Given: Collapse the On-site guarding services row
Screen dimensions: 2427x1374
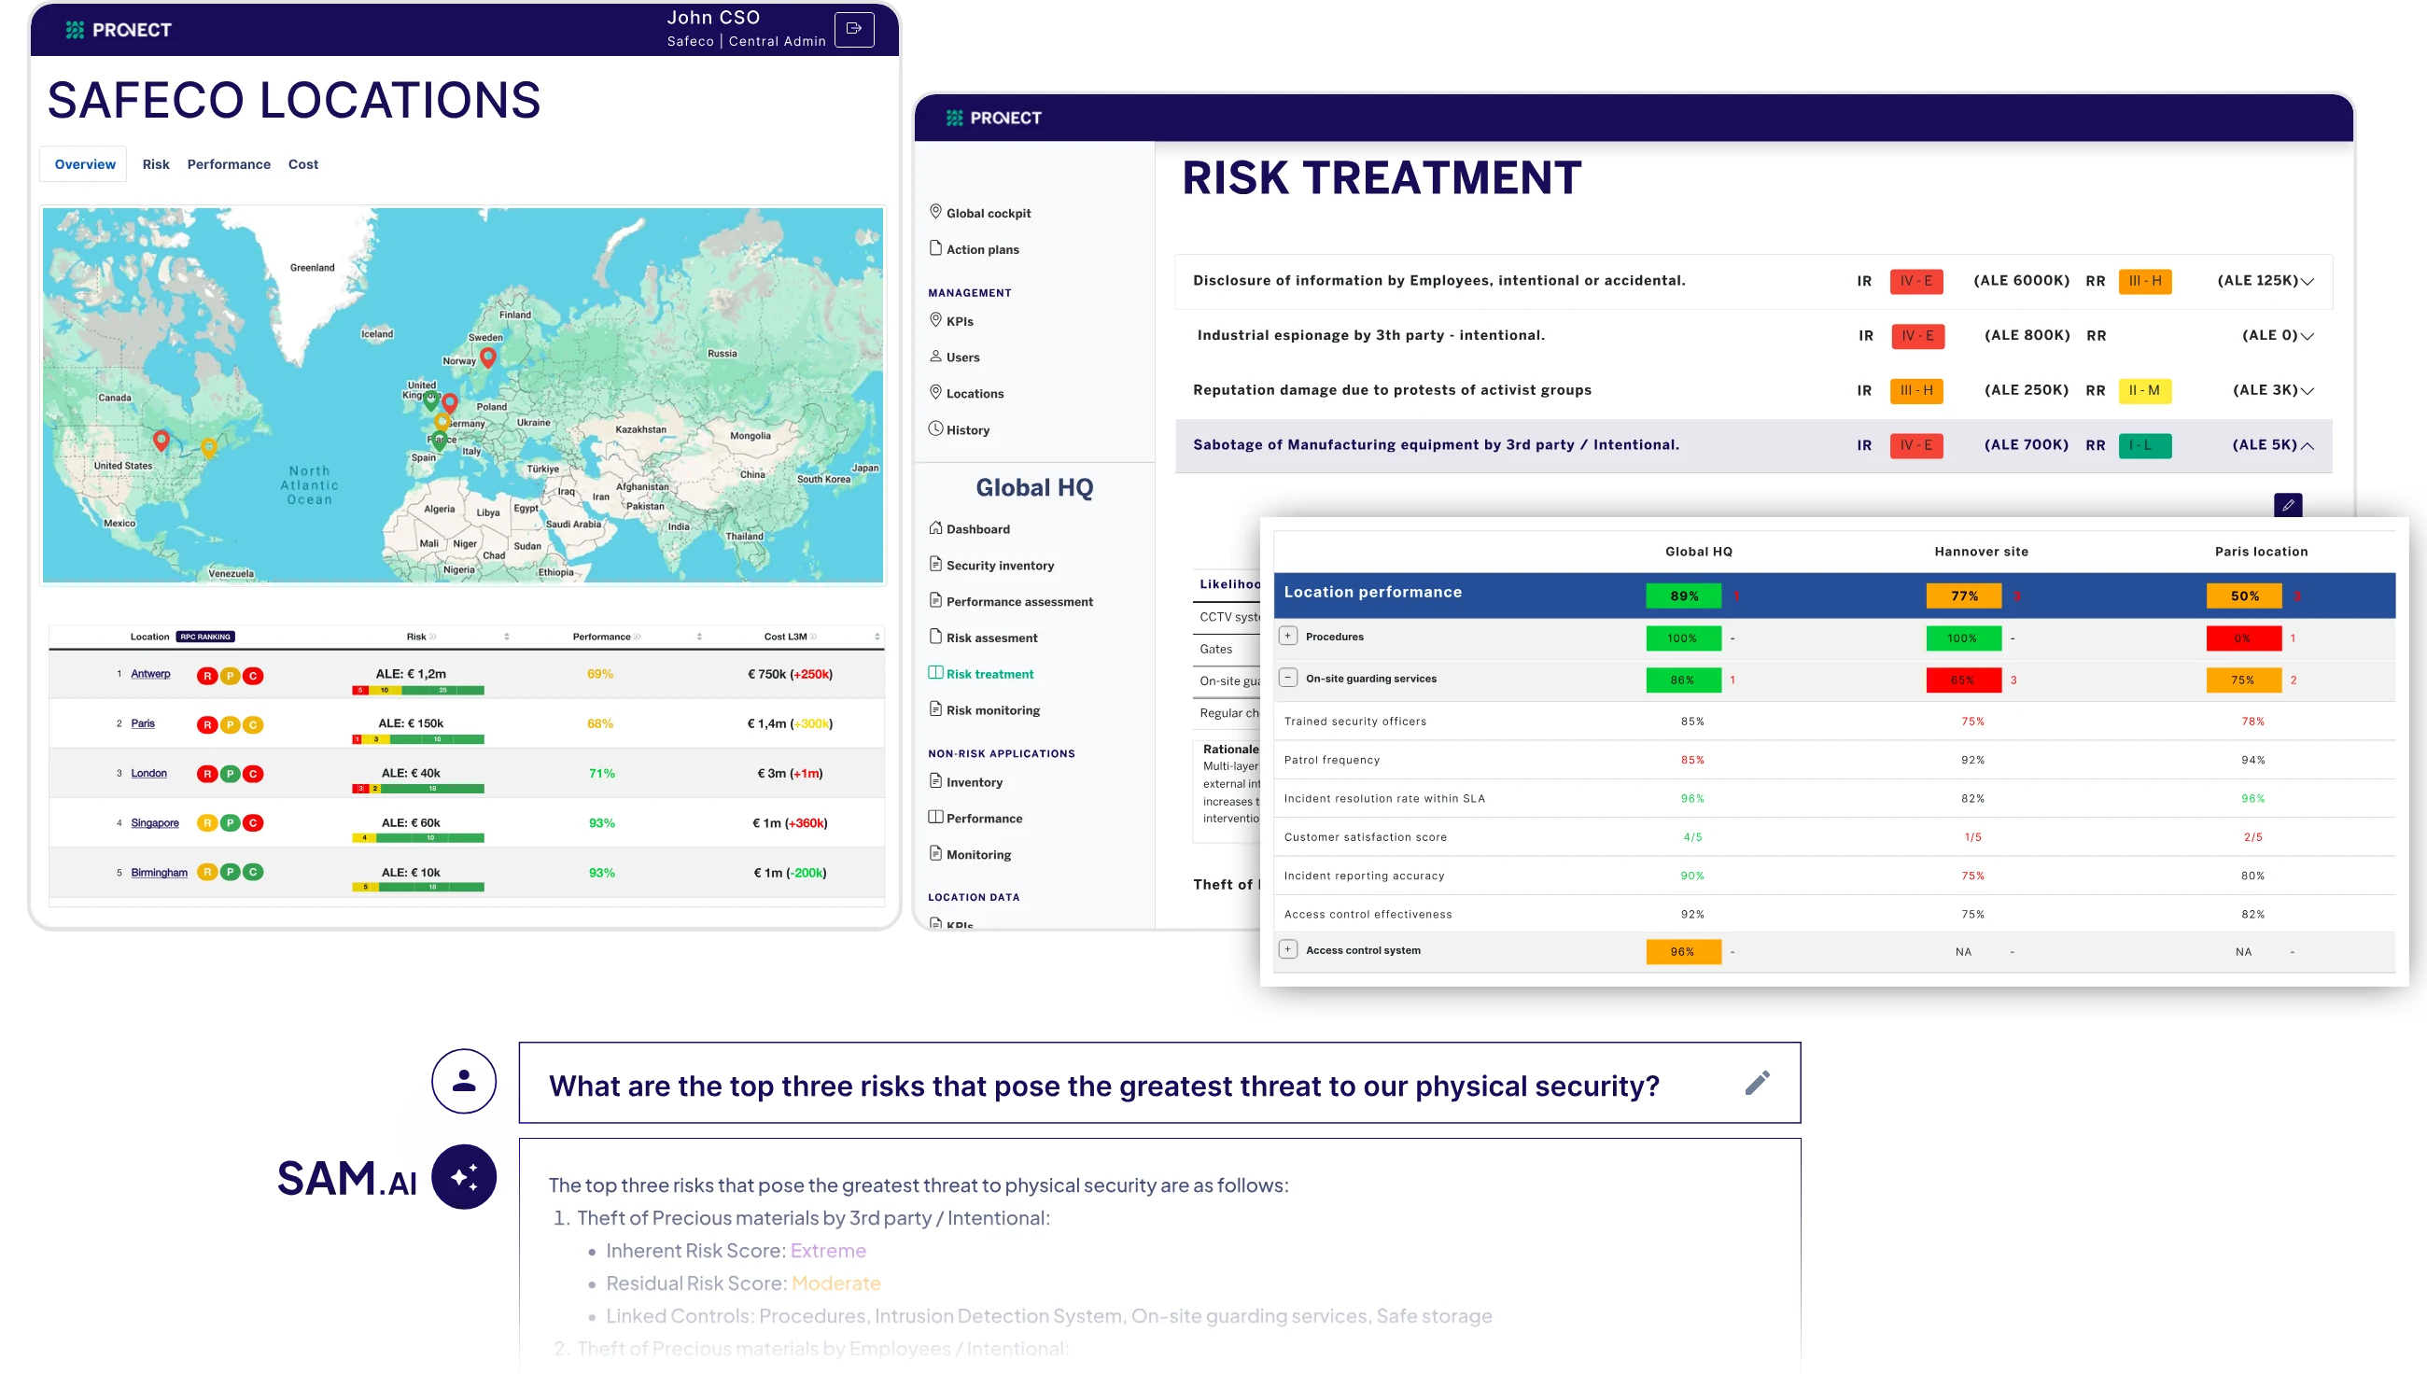Looking at the screenshot, I should click(1287, 678).
